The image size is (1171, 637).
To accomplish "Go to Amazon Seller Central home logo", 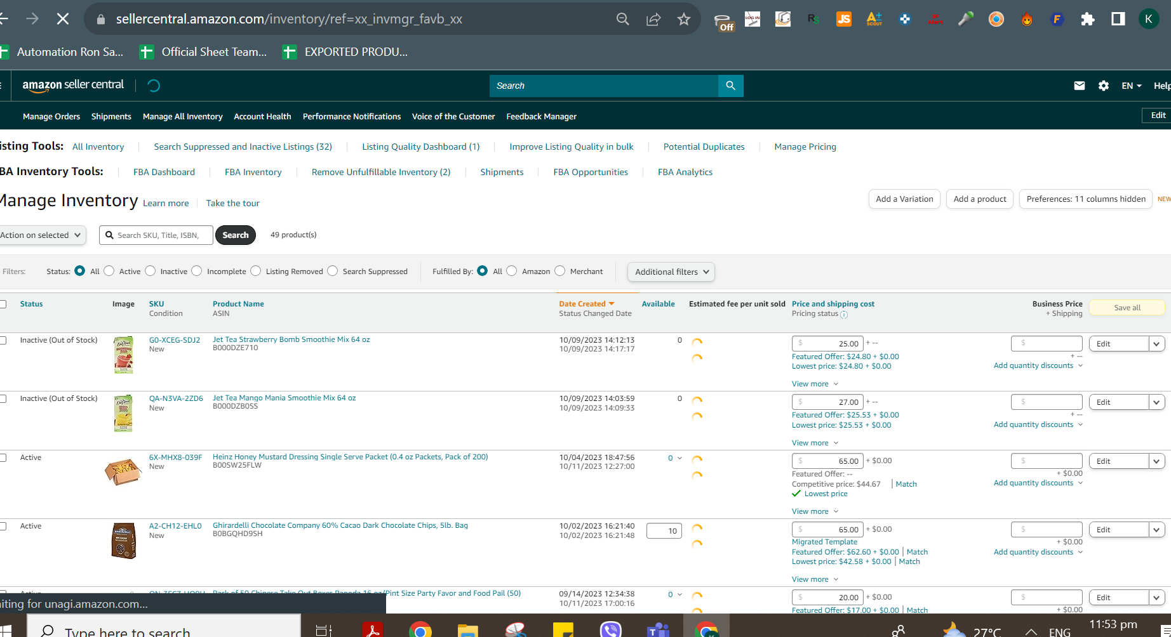I will point(73,86).
